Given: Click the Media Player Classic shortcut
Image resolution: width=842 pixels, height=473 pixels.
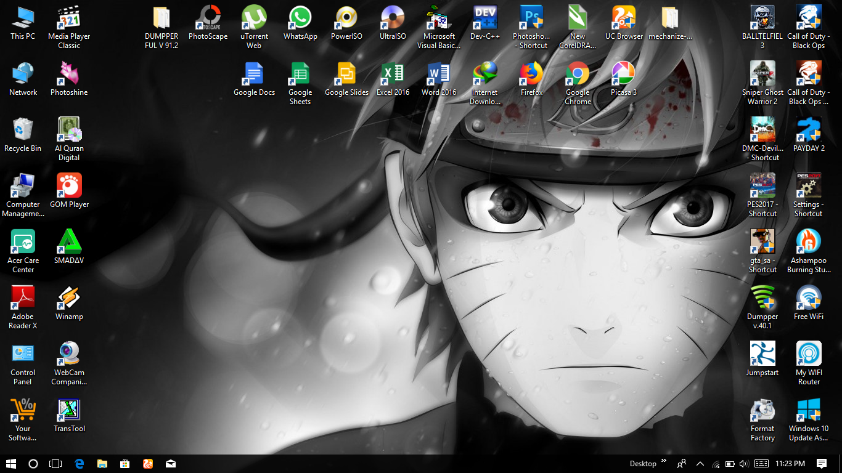Looking at the screenshot, I should tap(69, 18).
